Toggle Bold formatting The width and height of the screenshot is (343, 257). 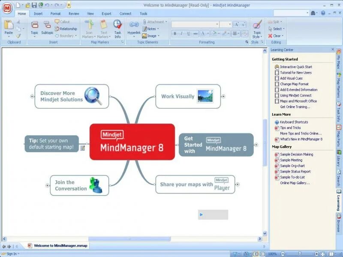[175, 33]
